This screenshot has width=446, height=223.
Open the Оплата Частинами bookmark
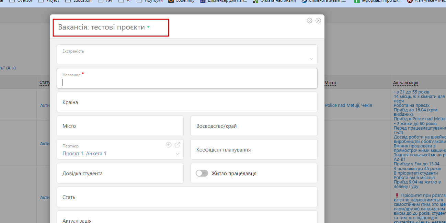(274, 1)
